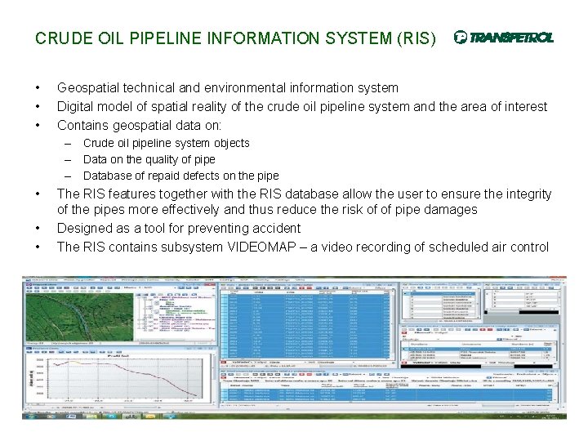The image size is (588, 441).
Task: Click the 'Crude oil pipeline system objects' sub-bullet
Action: tap(166, 143)
